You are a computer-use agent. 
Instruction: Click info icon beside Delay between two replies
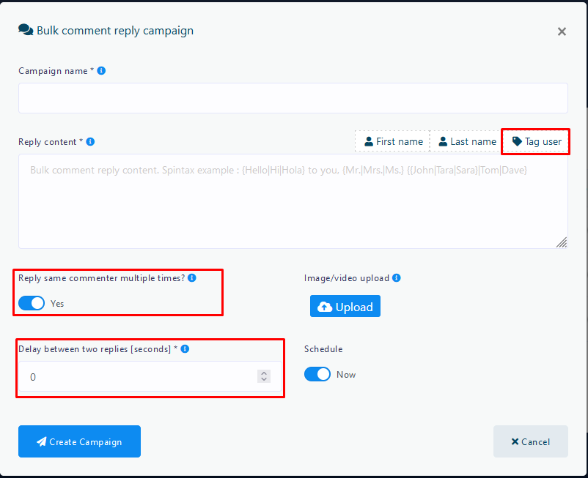coord(185,349)
